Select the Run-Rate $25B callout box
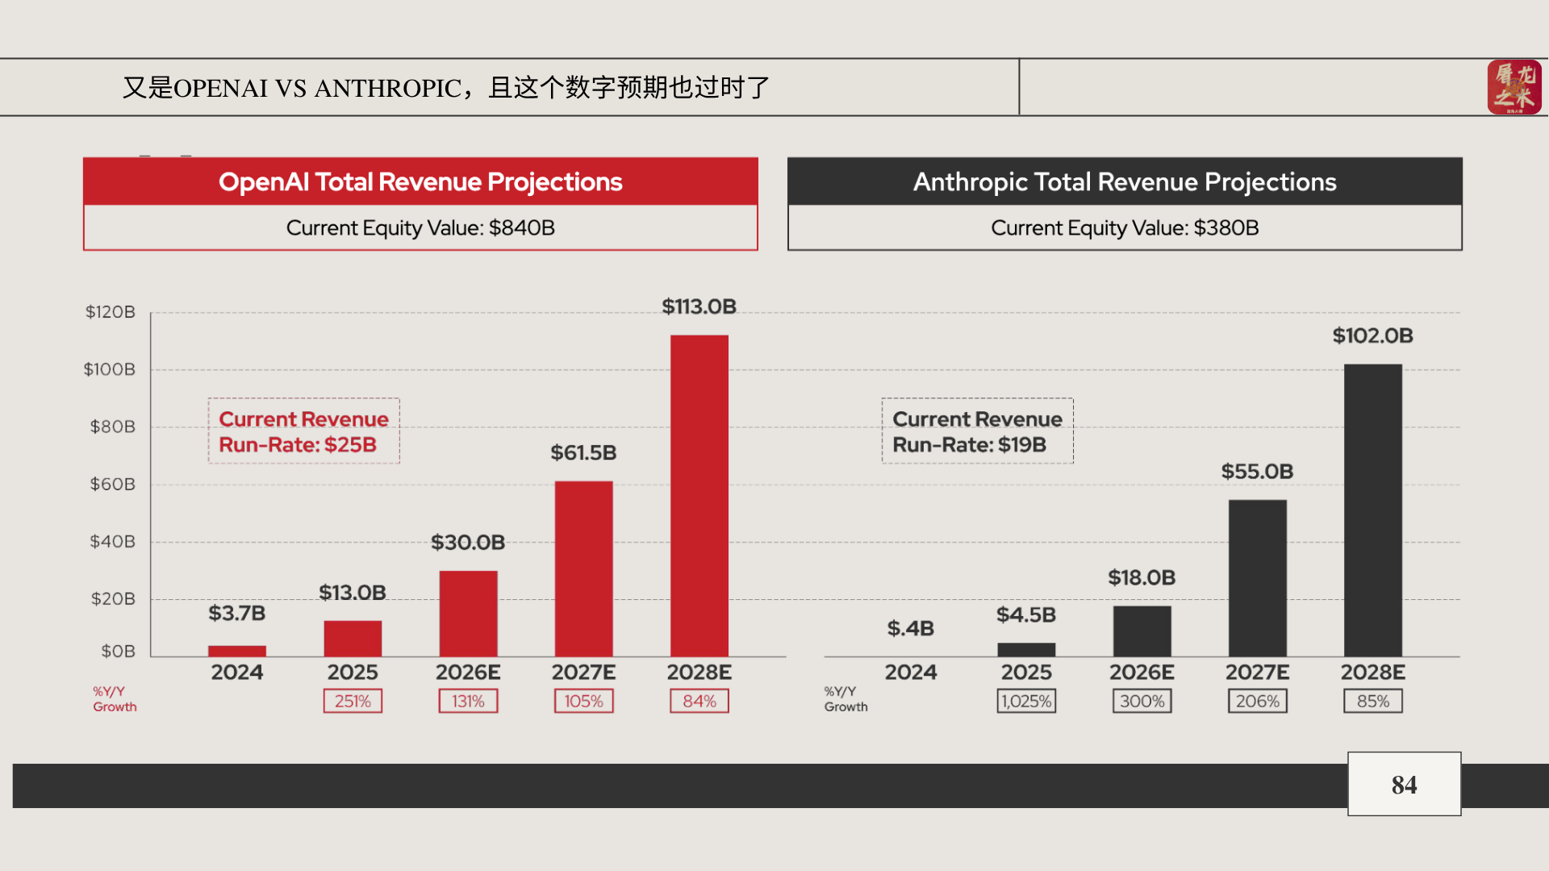The height and width of the screenshot is (871, 1549). [303, 431]
